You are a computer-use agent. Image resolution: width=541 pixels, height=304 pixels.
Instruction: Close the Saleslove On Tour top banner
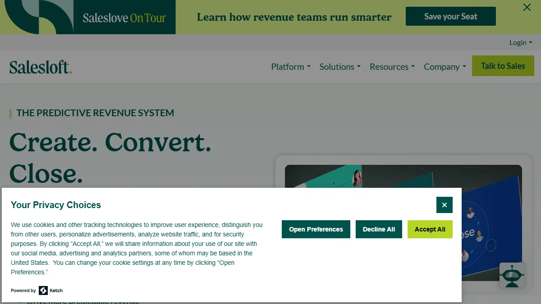point(527,7)
